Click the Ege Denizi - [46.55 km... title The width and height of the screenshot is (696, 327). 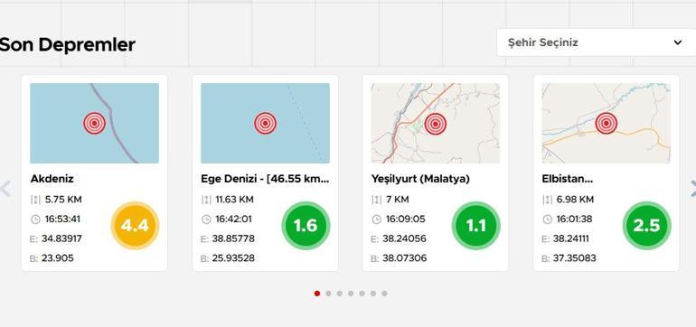(x=265, y=179)
